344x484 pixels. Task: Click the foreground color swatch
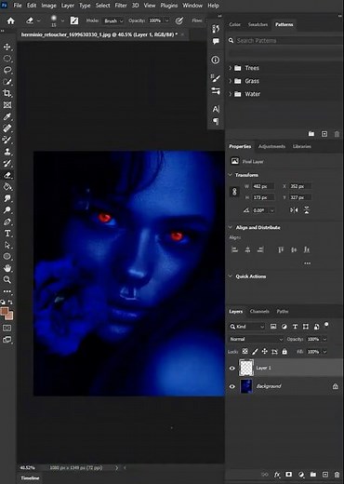pos(5,312)
